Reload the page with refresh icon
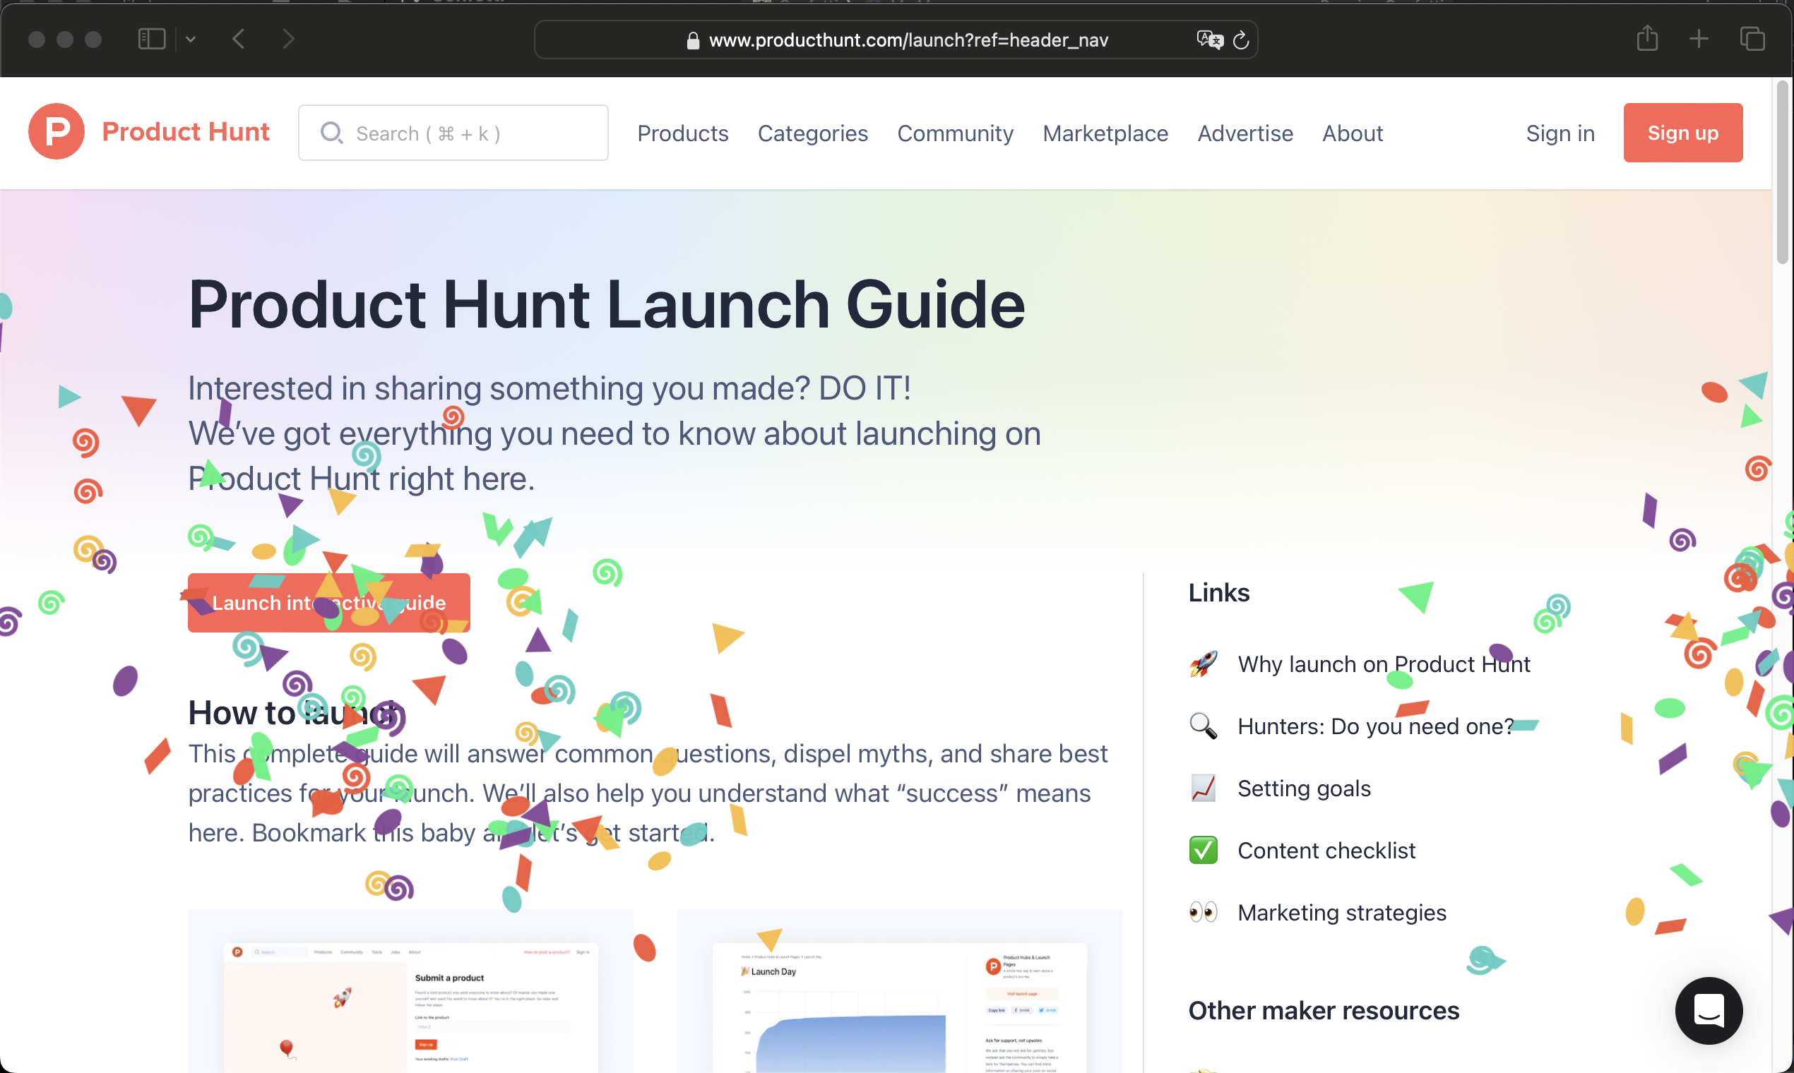The width and height of the screenshot is (1794, 1073). (1242, 40)
